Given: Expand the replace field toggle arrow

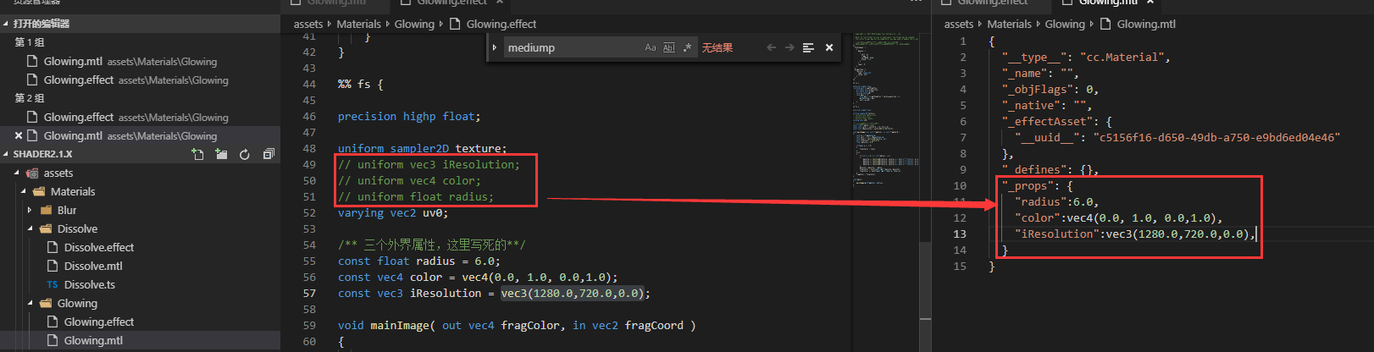Looking at the screenshot, I should (495, 48).
